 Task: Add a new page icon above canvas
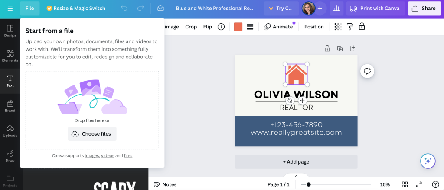[x=352, y=48]
